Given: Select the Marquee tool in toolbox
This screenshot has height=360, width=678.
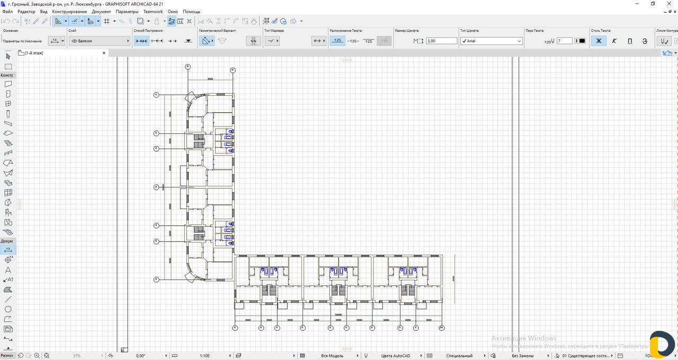Looking at the screenshot, I should (x=8, y=67).
